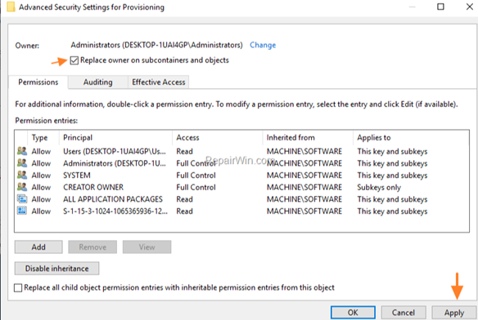The height and width of the screenshot is (320, 478).
Task: Switch to the Permissions tab
Action: pos(38,82)
